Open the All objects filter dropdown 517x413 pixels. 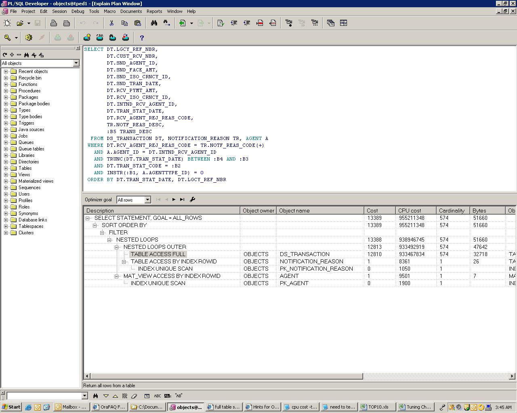[x=76, y=63]
